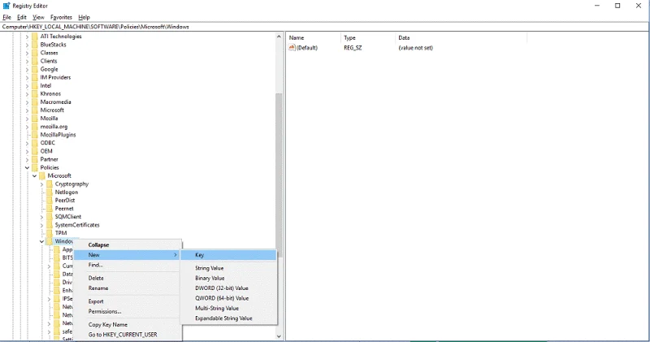Viewport: 650px width, 342px height.
Task: Select the TPM folder icon
Action: click(x=50, y=233)
